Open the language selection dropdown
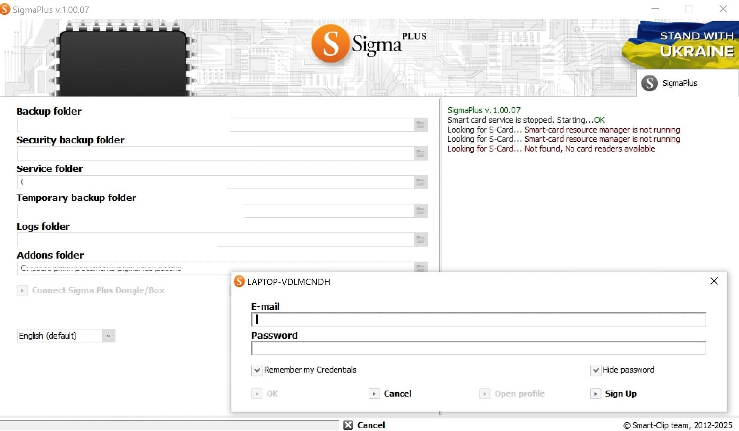This screenshot has width=739, height=431. pyautogui.click(x=108, y=335)
